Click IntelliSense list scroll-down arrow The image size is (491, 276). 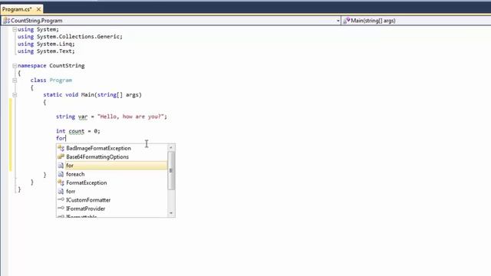(x=171, y=213)
